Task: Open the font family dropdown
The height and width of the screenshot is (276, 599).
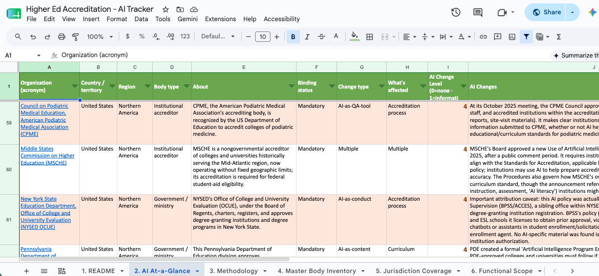Action: click(x=219, y=37)
